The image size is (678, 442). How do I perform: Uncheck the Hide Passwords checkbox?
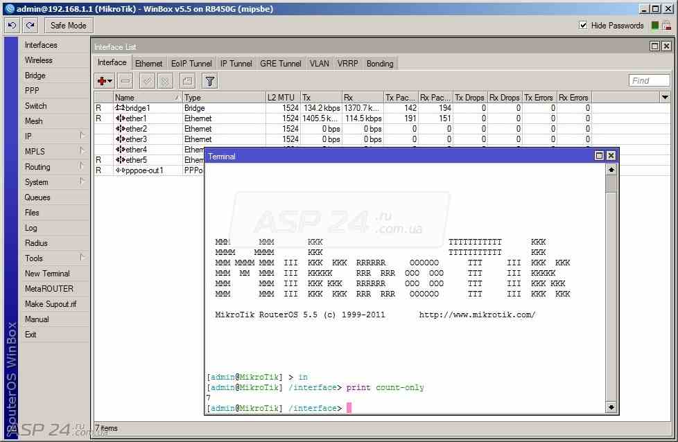(584, 25)
